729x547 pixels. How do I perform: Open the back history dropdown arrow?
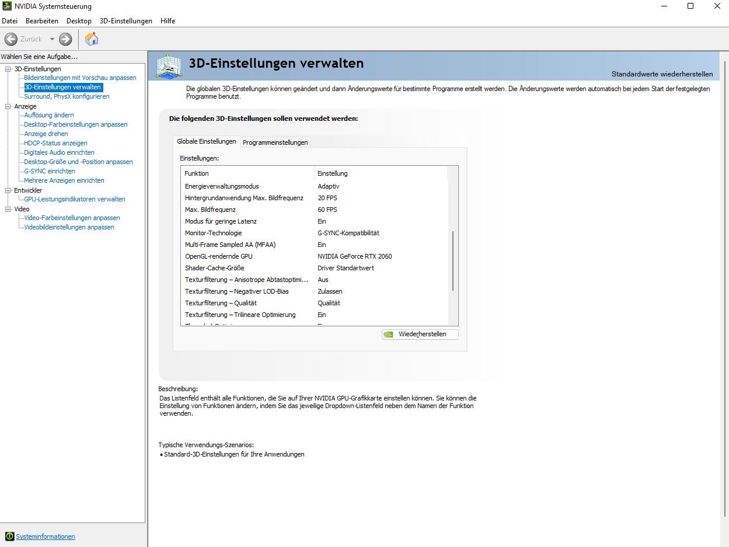point(52,39)
